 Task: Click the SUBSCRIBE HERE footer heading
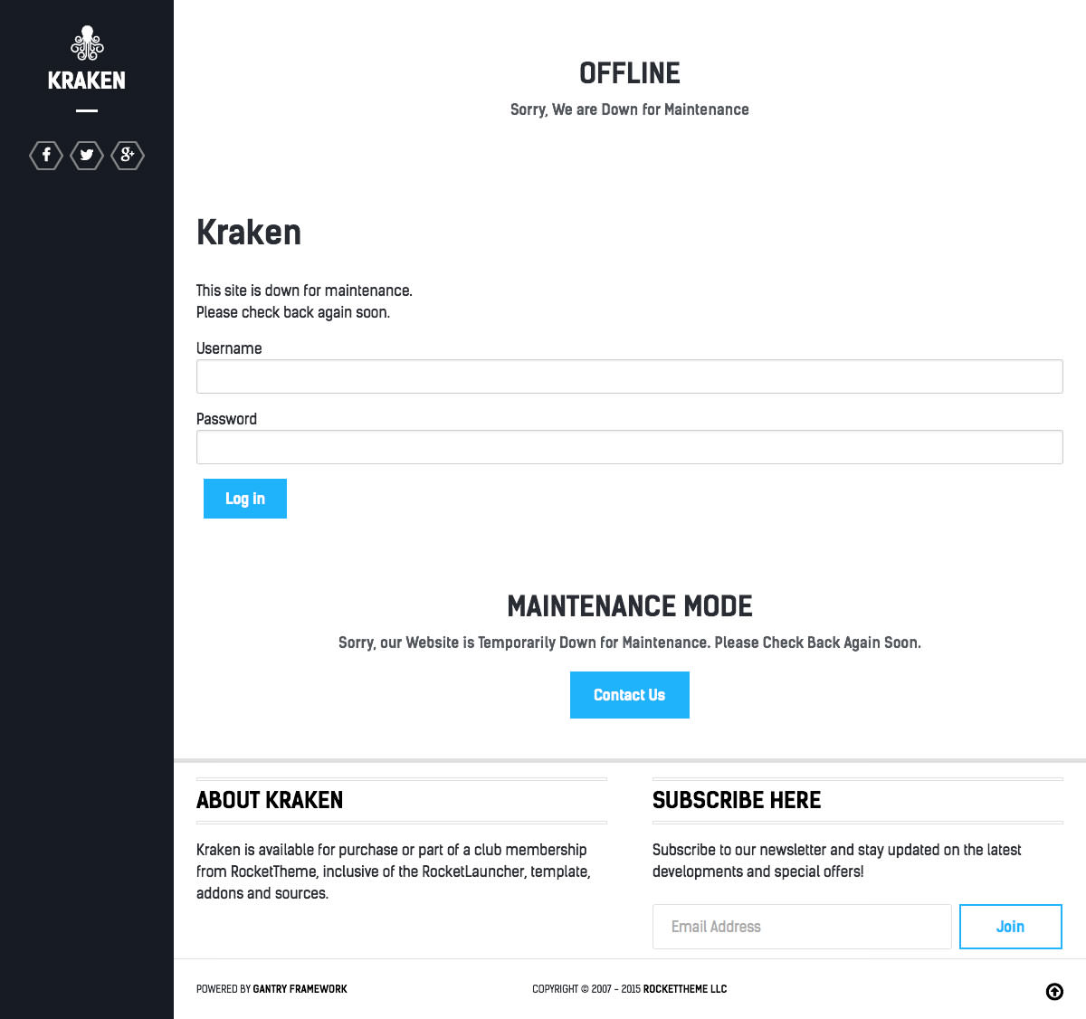coord(737,801)
